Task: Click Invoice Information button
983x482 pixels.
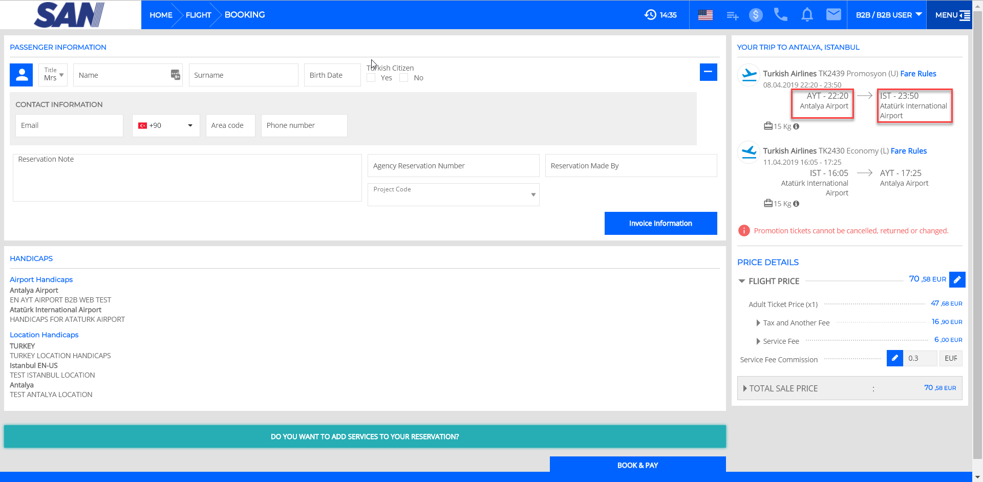Action: (660, 223)
